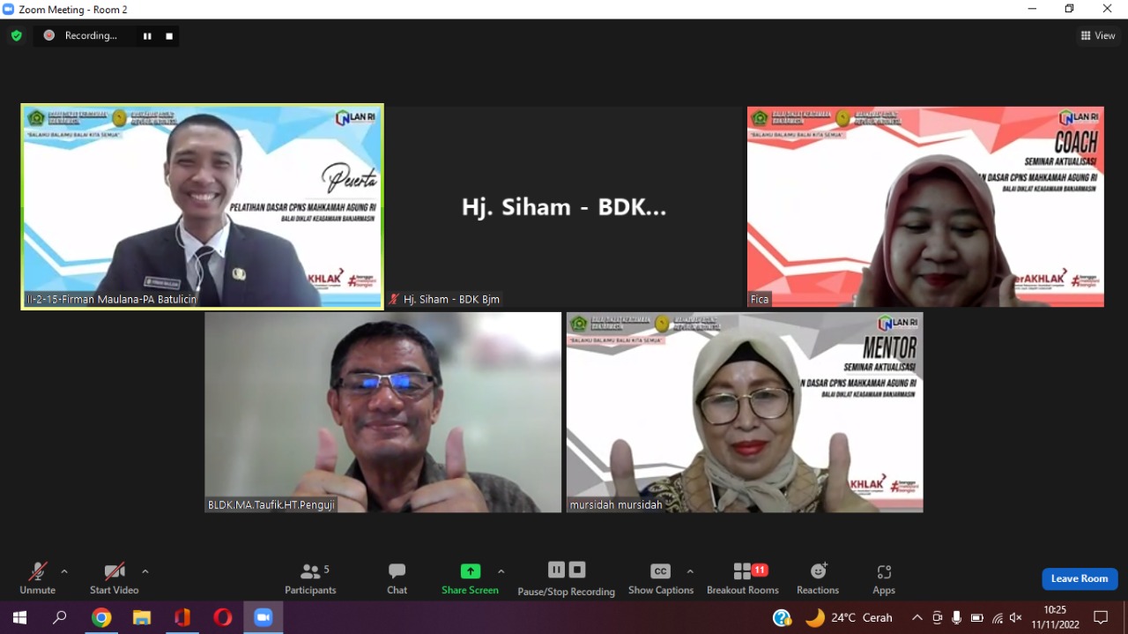This screenshot has height=634, width=1128.
Task: Open Breakout Rooms
Action: [743, 578]
